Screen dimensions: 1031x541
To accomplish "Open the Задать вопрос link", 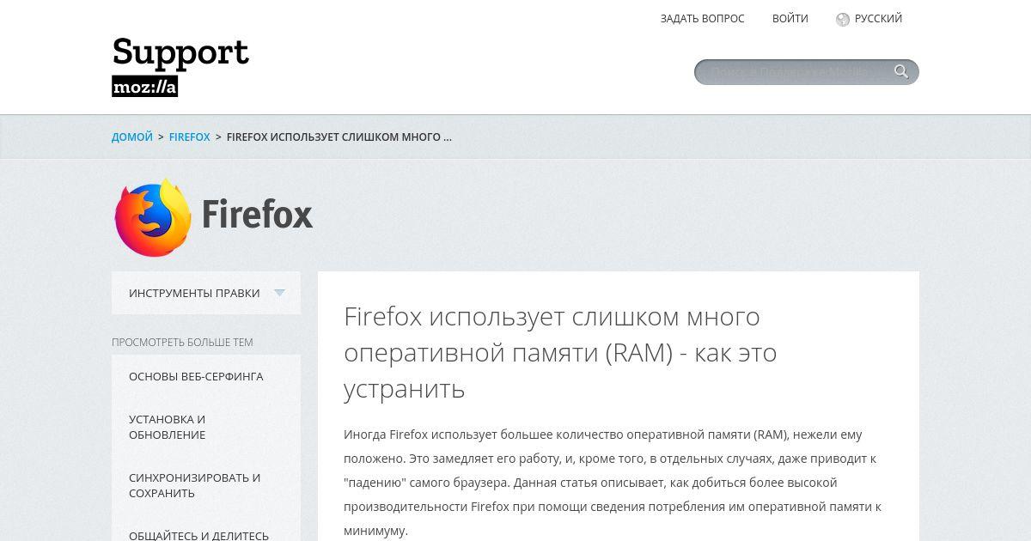I will [702, 18].
